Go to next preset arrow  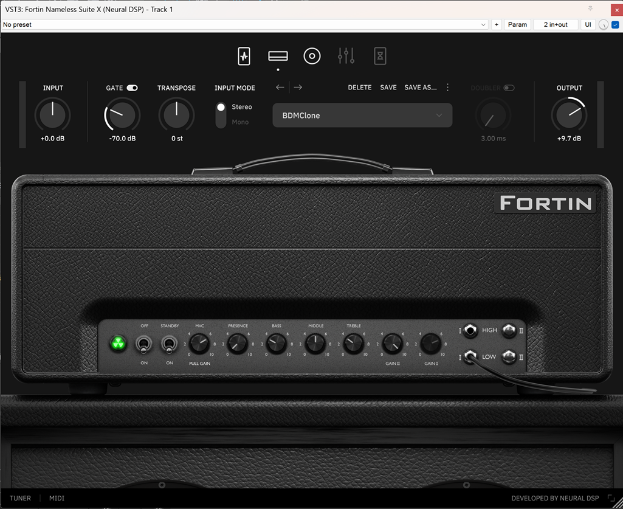click(x=298, y=88)
